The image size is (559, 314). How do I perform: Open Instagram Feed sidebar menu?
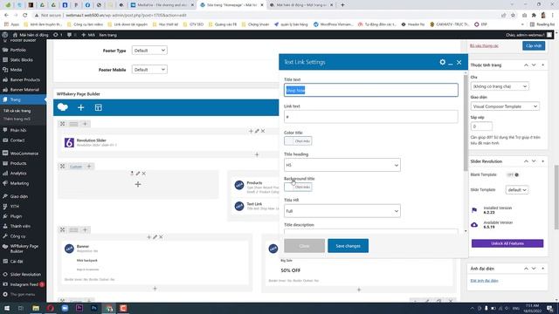[24, 284]
